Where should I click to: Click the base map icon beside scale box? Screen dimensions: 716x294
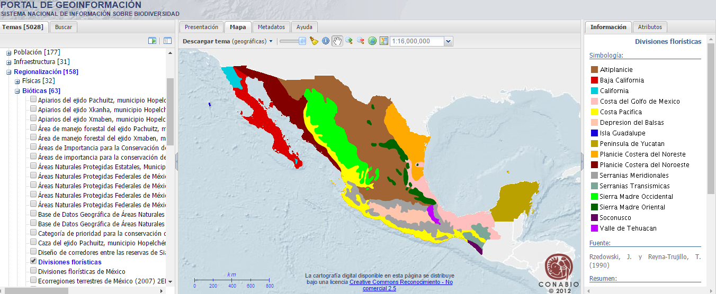point(384,41)
